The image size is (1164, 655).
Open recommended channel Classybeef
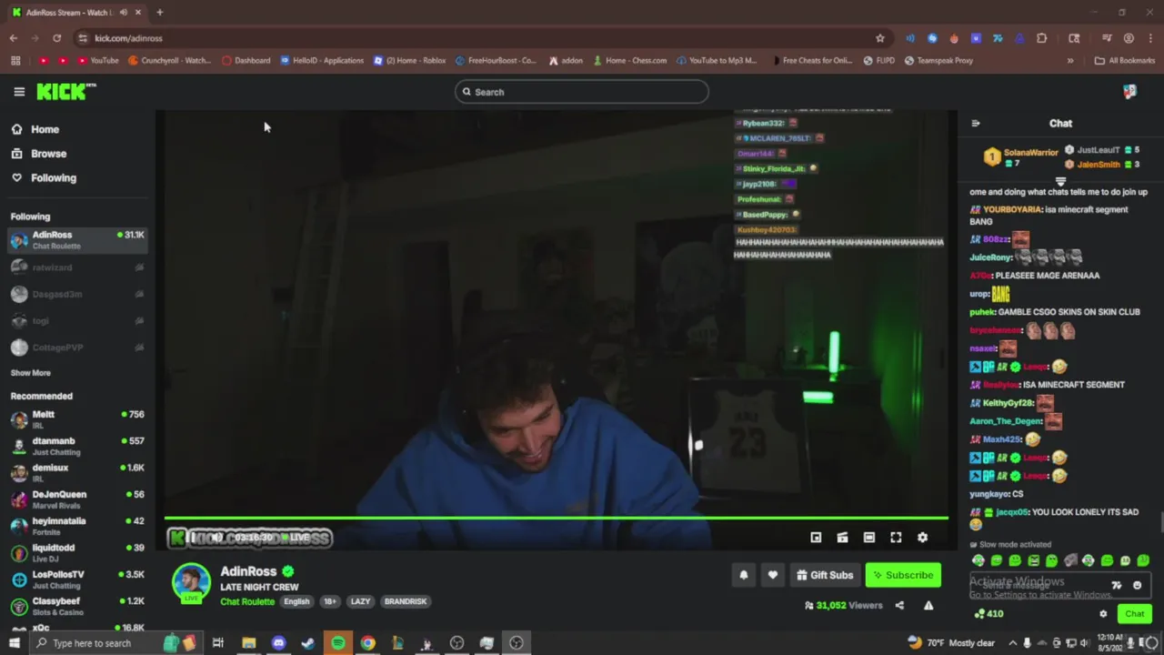(77, 606)
